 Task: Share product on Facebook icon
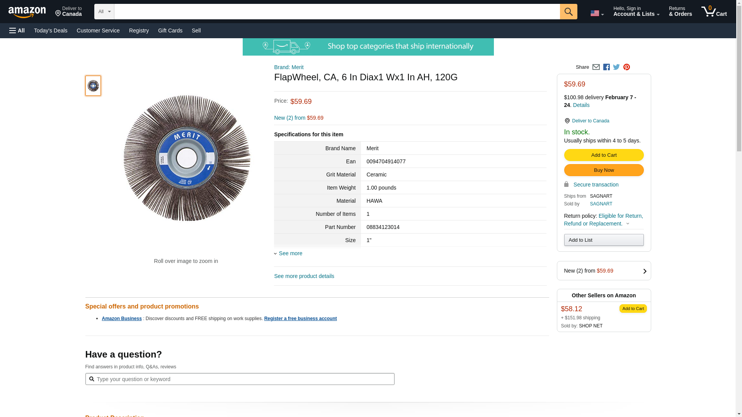click(606, 67)
